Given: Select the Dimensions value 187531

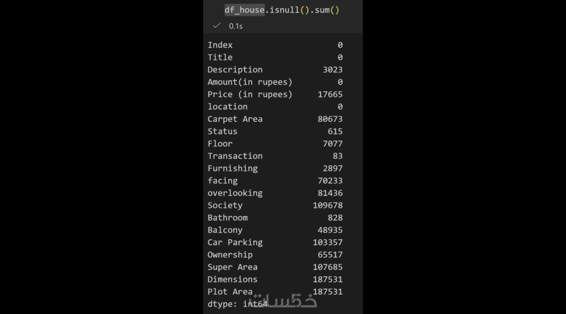Looking at the screenshot, I should (x=328, y=279).
